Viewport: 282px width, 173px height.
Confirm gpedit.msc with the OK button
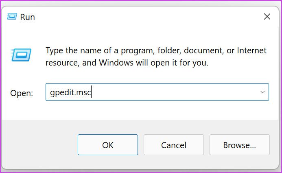(108, 145)
